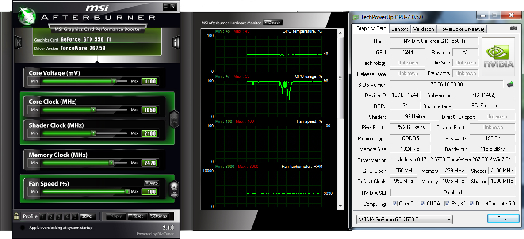Click the Fan speed graph
Screen dimensions: 524x239
tap(268, 144)
